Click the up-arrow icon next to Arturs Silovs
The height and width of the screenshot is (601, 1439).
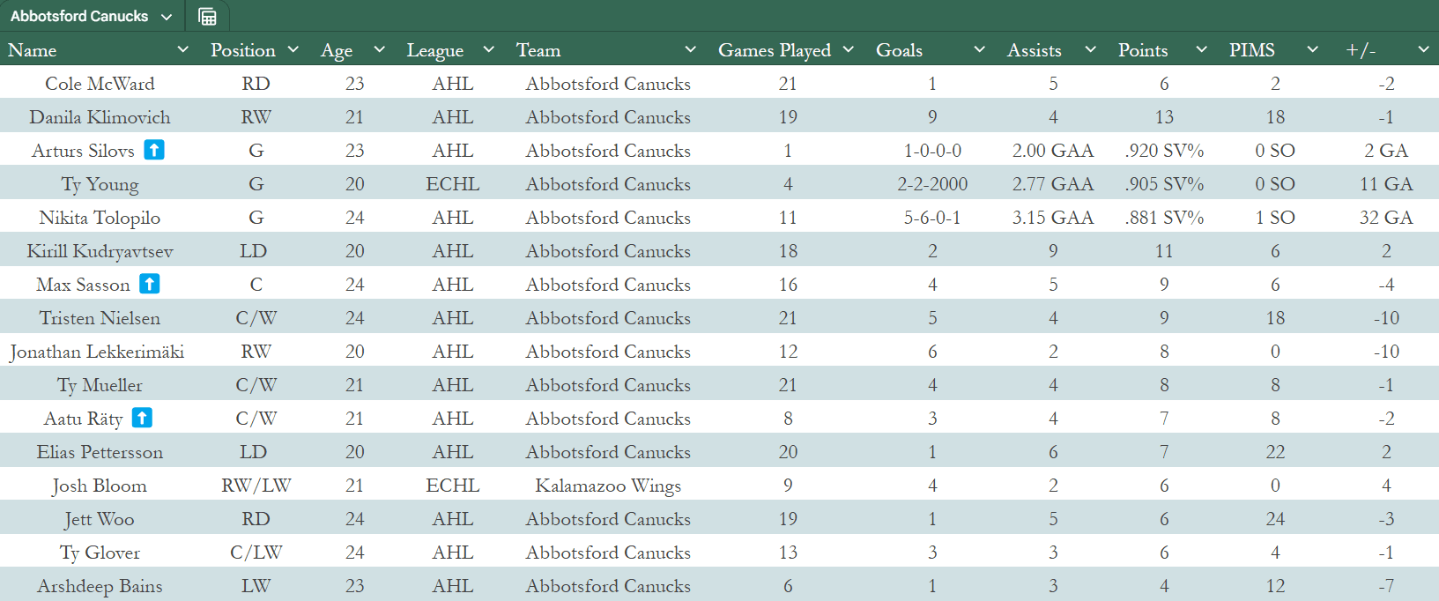pos(154,150)
